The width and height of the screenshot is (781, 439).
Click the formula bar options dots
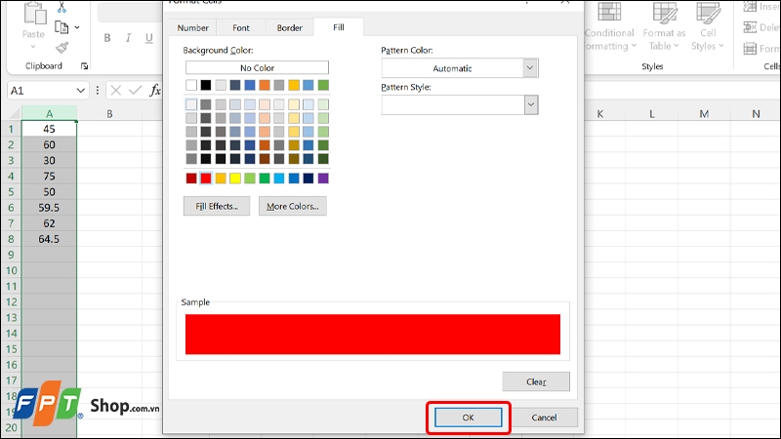[98, 90]
